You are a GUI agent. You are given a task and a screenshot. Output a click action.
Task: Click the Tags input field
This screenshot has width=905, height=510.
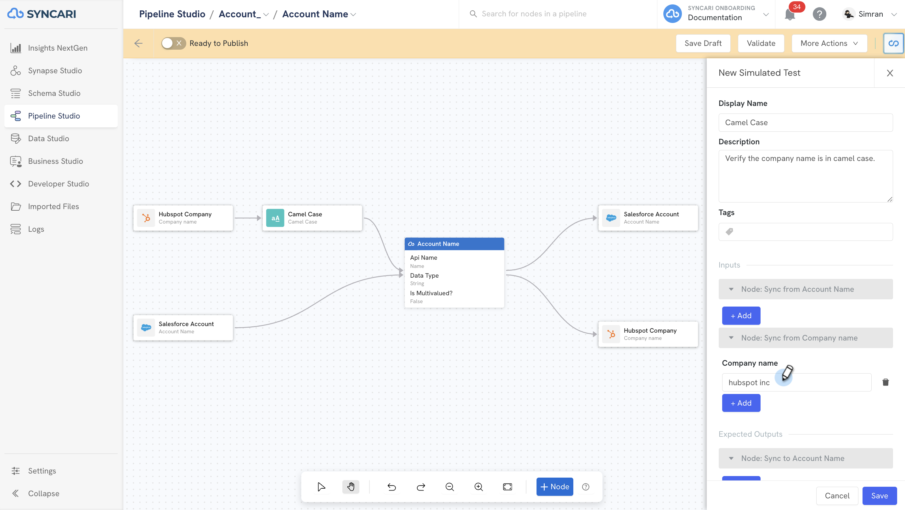[x=806, y=232]
